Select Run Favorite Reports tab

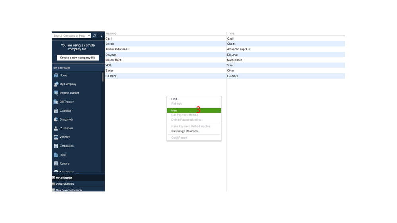(78, 190)
